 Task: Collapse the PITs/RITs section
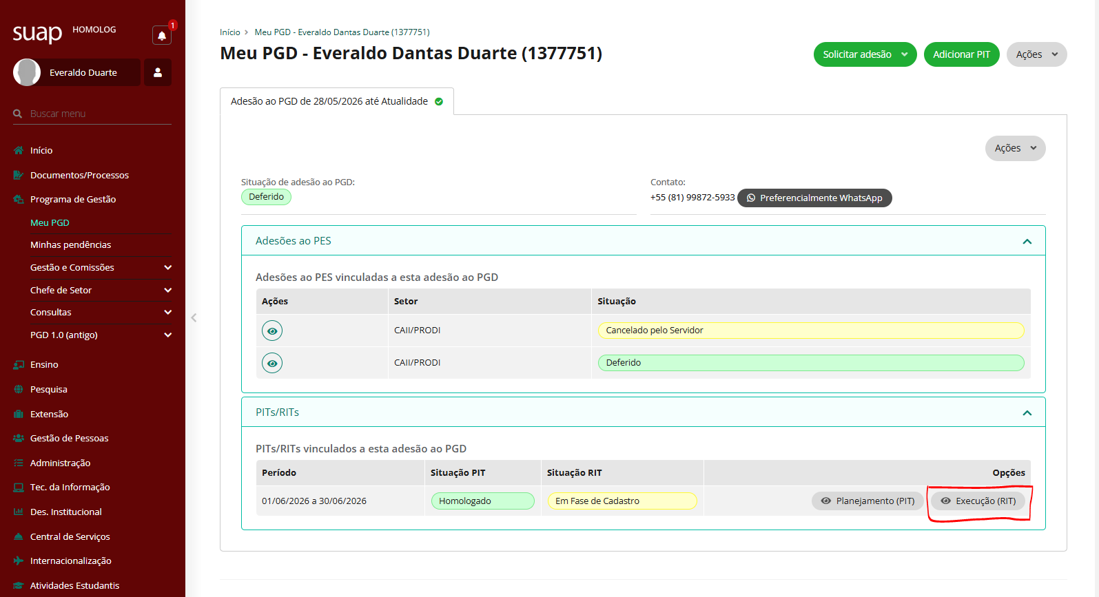click(1027, 412)
